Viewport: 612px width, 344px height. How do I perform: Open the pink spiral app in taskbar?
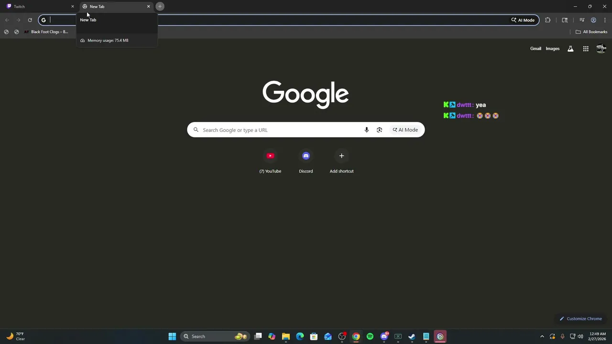(x=440, y=336)
